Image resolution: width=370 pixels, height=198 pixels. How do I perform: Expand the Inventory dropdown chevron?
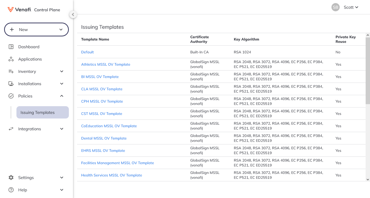click(61, 71)
